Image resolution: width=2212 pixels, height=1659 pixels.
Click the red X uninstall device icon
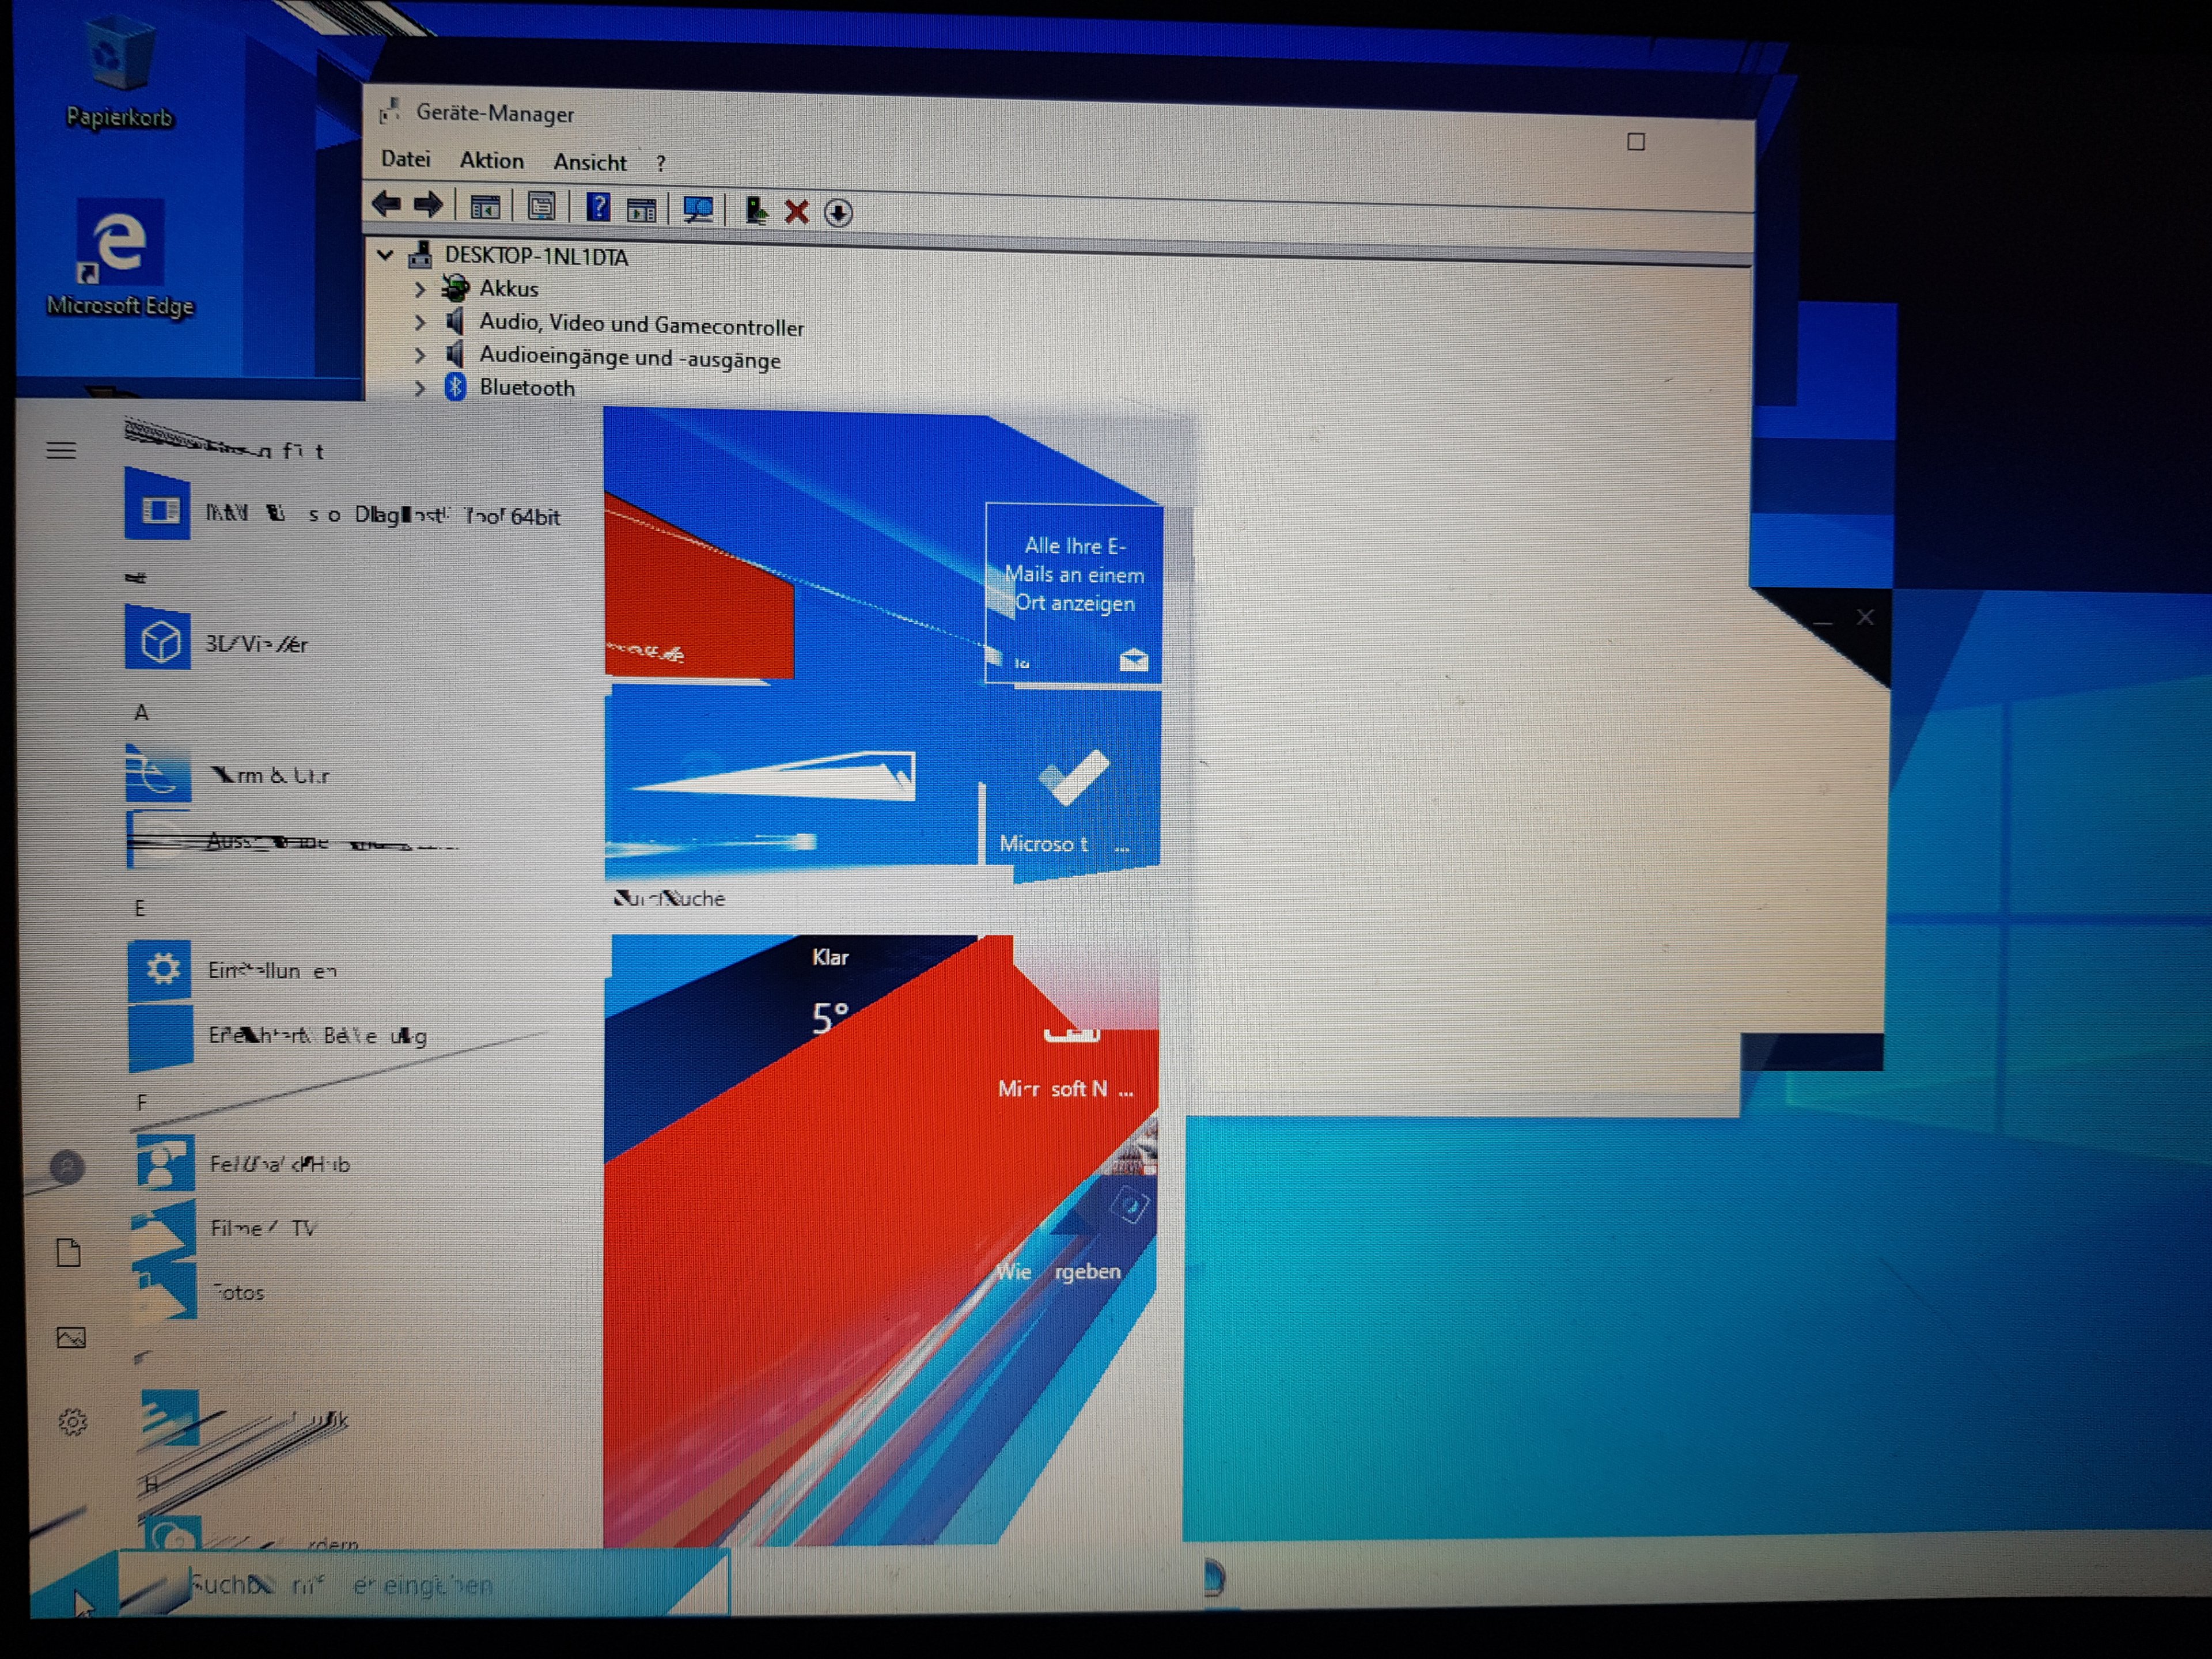[x=796, y=211]
